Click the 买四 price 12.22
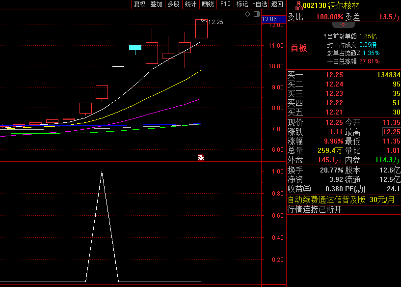The width and height of the screenshot is (401, 287). (x=334, y=103)
